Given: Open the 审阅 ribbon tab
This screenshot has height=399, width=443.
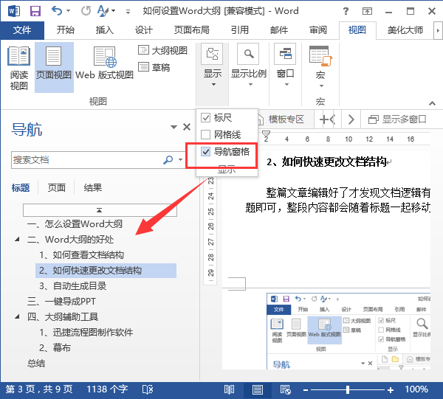Looking at the screenshot, I should coord(318,30).
